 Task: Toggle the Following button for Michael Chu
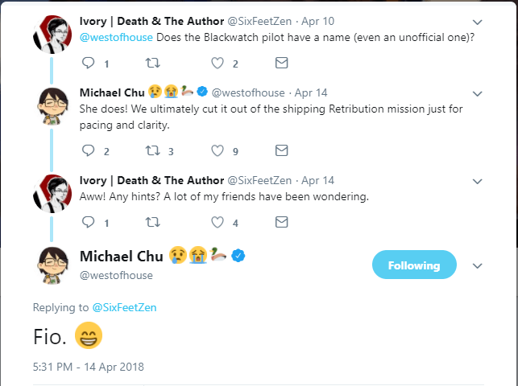pyautogui.click(x=414, y=265)
